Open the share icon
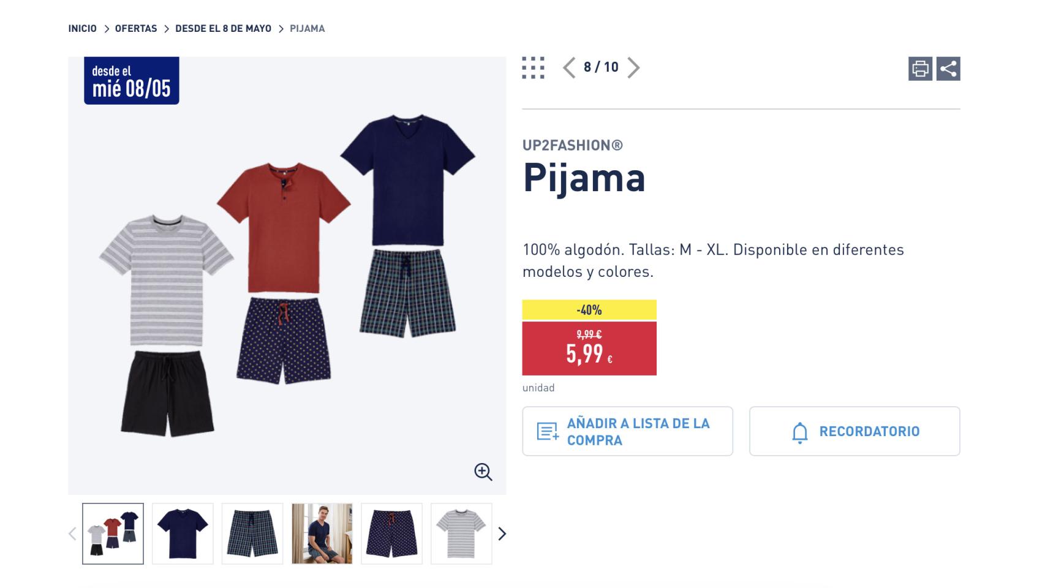1045x588 pixels. pos(949,69)
